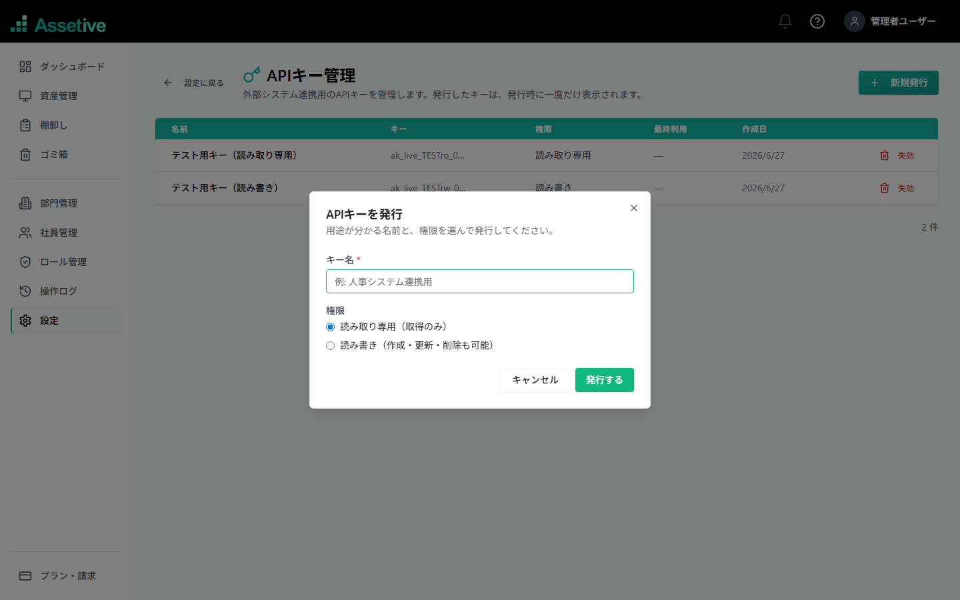Image resolution: width=960 pixels, height=600 pixels.
Task: Click the テスト用キー（読み取り専用） name cell
Action: (235, 155)
